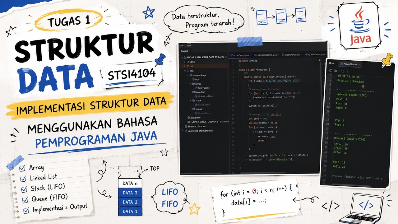Expand Scratches and Consoles node
Viewport: 398px width, 224px height.
pyautogui.click(x=183, y=131)
